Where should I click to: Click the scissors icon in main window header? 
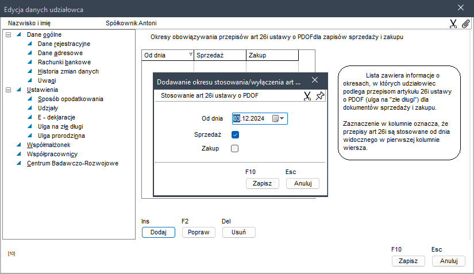coord(453,24)
